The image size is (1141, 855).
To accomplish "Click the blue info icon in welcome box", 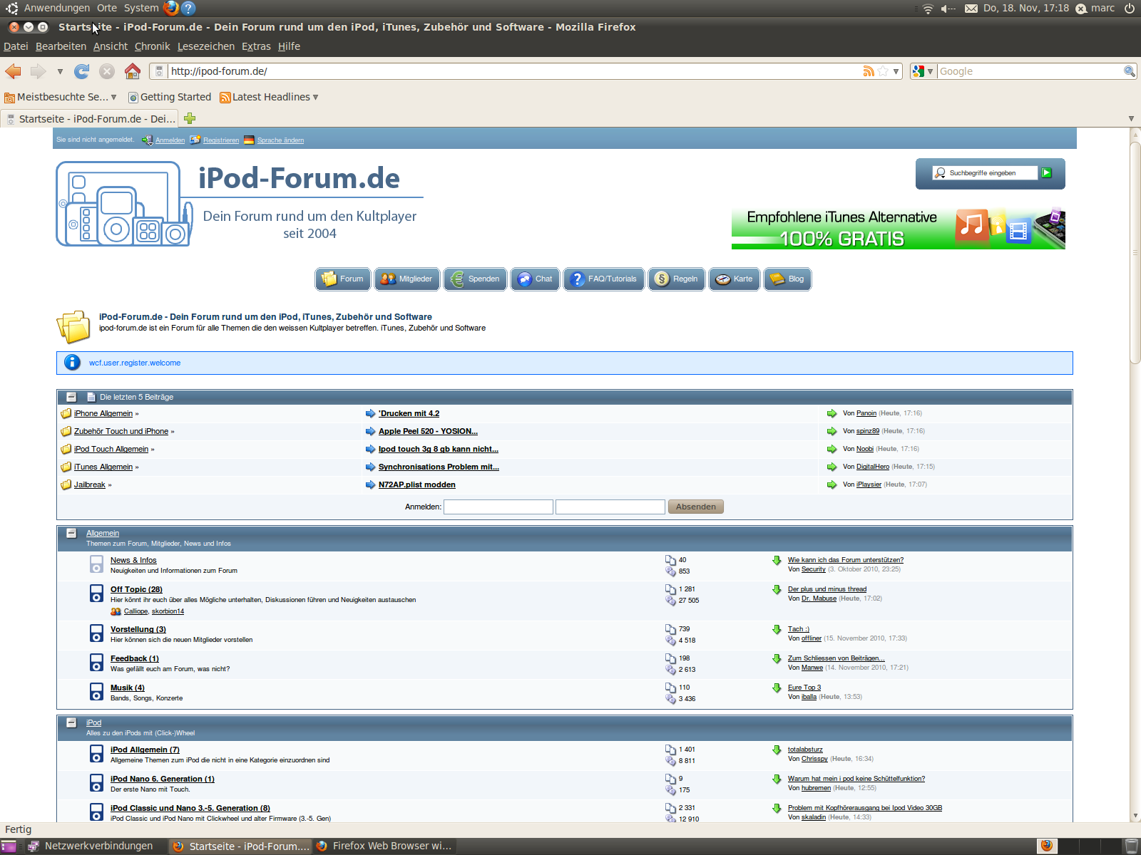I will pos(72,363).
